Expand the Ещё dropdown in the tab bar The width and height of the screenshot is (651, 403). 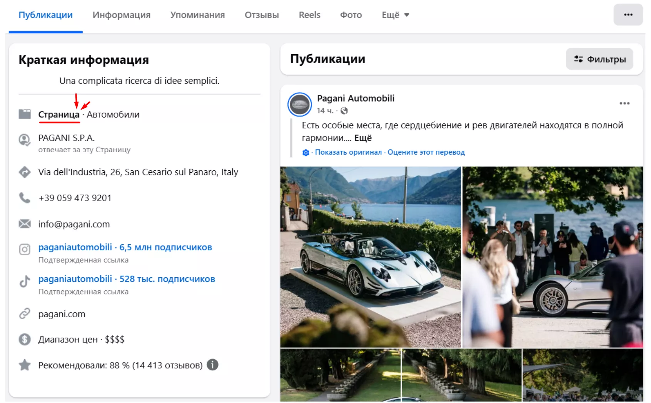(x=395, y=15)
